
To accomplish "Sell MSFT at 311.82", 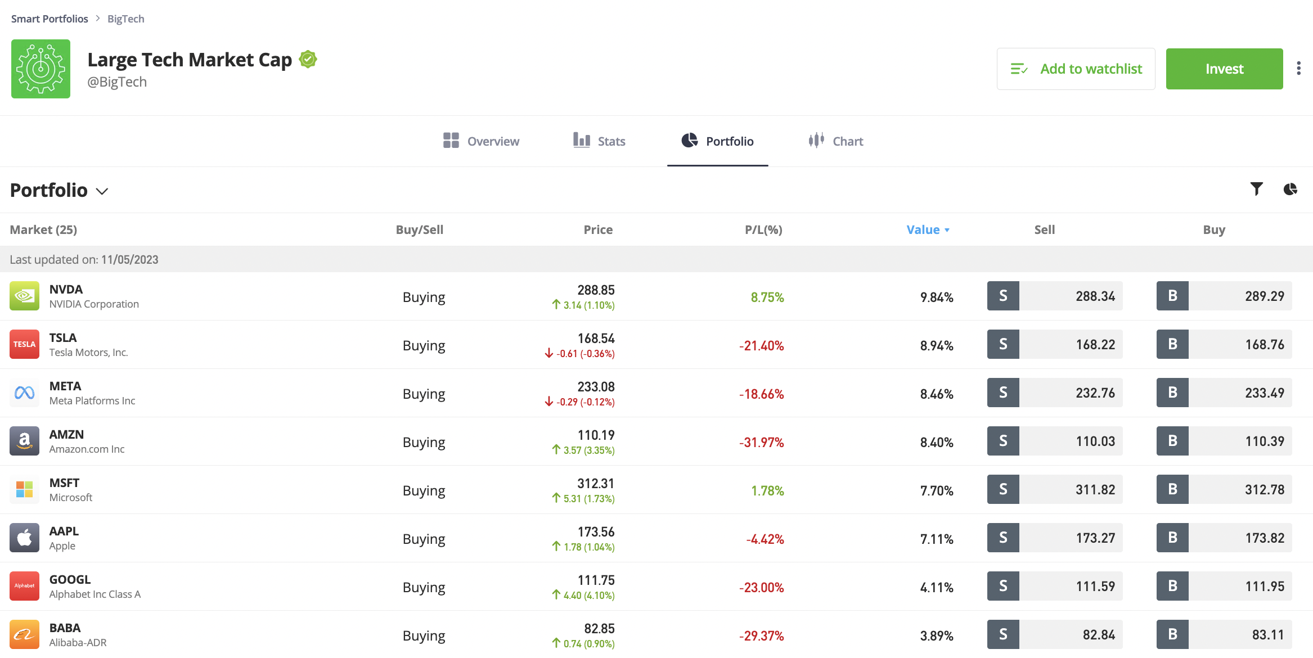I will (x=1055, y=489).
